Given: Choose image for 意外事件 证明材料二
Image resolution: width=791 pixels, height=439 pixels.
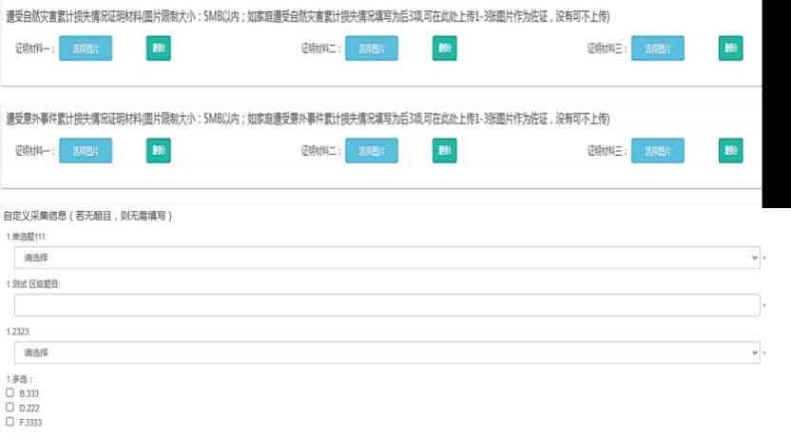Looking at the screenshot, I should pyautogui.click(x=372, y=151).
